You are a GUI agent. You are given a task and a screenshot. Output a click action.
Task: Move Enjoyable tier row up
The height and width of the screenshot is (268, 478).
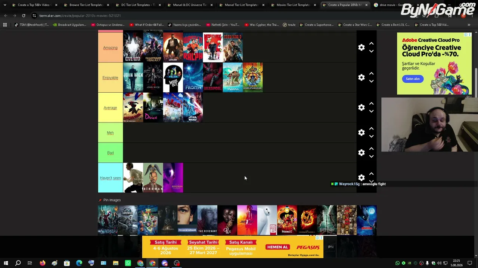pos(371,74)
